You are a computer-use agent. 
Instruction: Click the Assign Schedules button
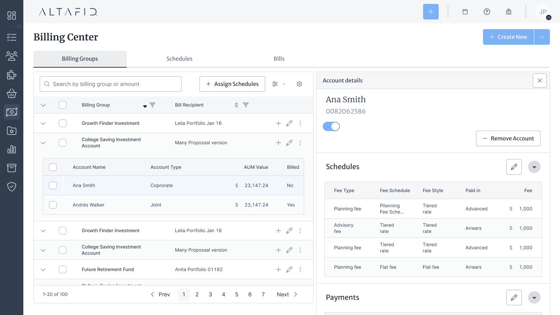point(232,84)
